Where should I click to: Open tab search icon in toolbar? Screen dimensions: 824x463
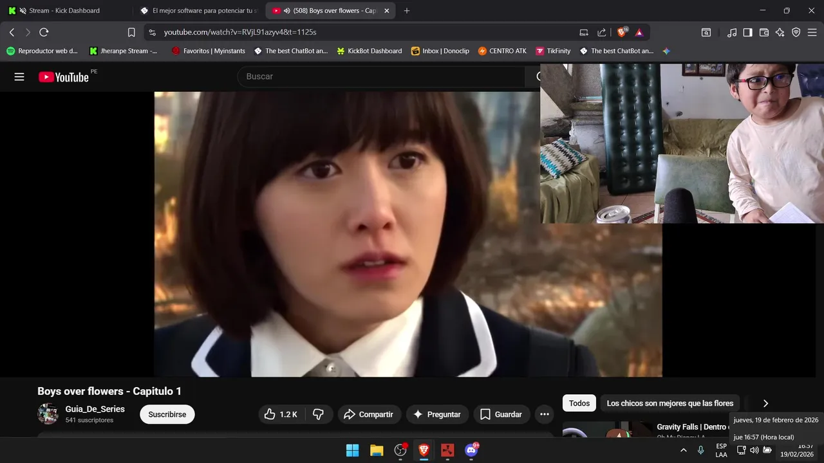pyautogui.click(x=706, y=32)
